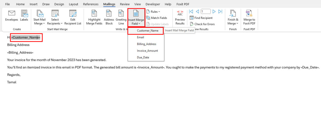Go to previous record

[x=197, y=11]
